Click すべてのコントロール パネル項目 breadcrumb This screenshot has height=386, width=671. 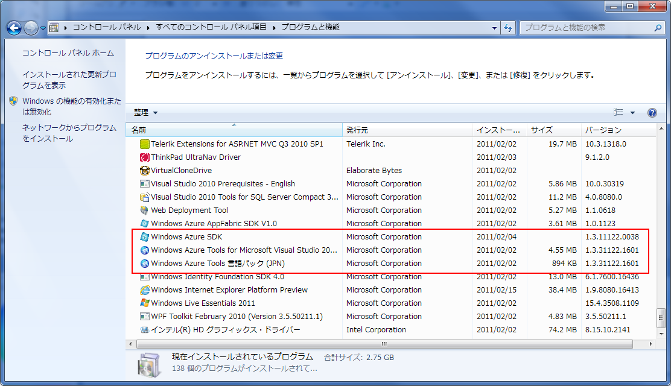211,27
